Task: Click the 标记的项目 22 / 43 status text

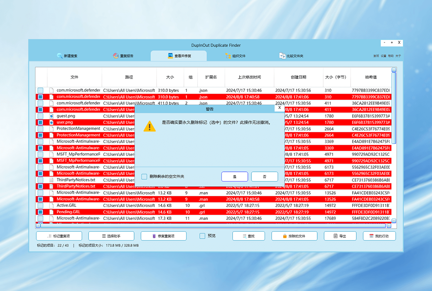Action: coord(53,245)
